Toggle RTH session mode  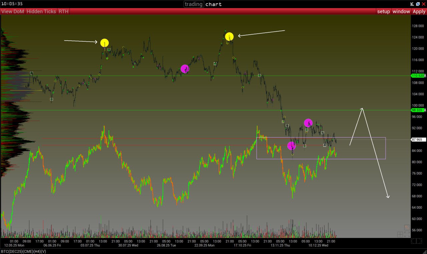(x=63, y=11)
